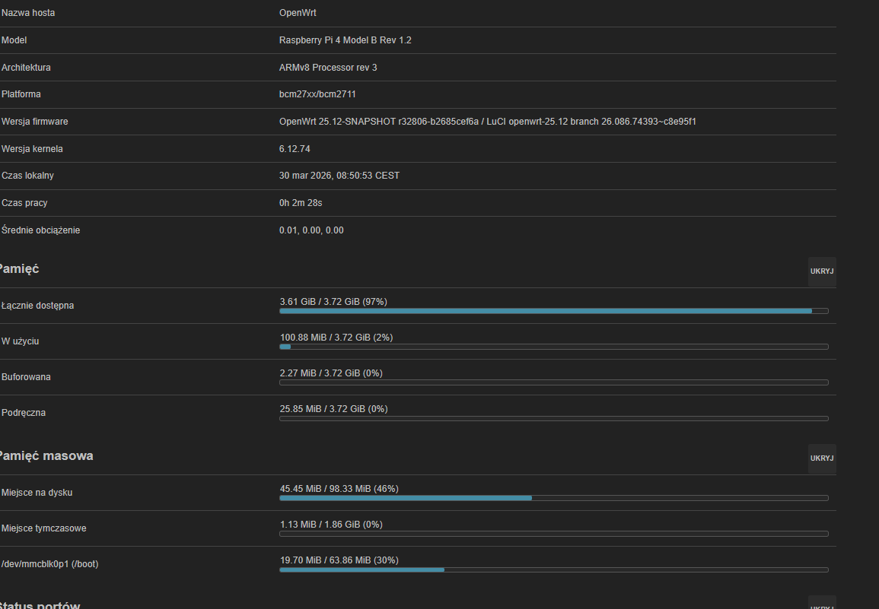Click the Podręczna cache progress bar
The width and height of the screenshot is (879, 609).
pyautogui.click(x=553, y=418)
